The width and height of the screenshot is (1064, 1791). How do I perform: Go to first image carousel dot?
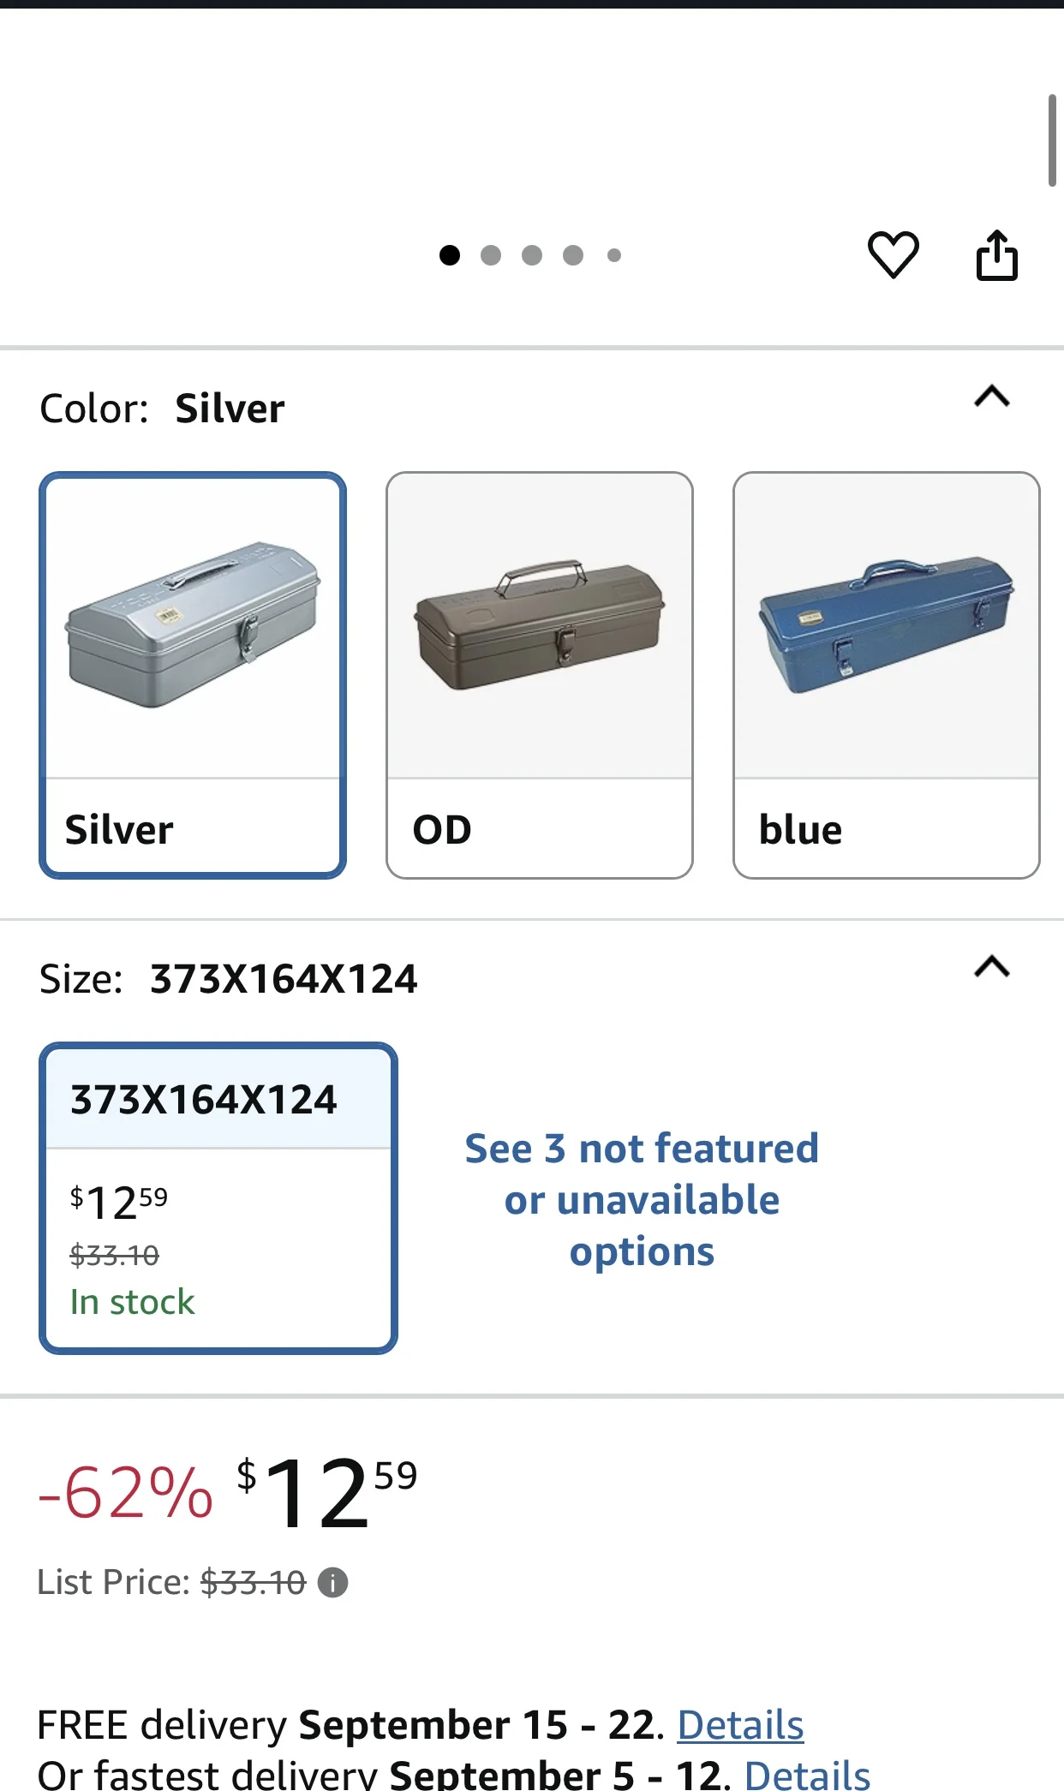coord(450,255)
